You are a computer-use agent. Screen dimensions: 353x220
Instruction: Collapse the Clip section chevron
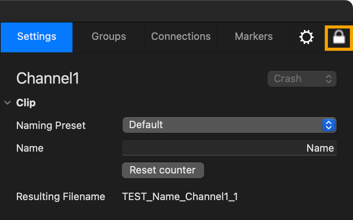[x=7, y=103]
